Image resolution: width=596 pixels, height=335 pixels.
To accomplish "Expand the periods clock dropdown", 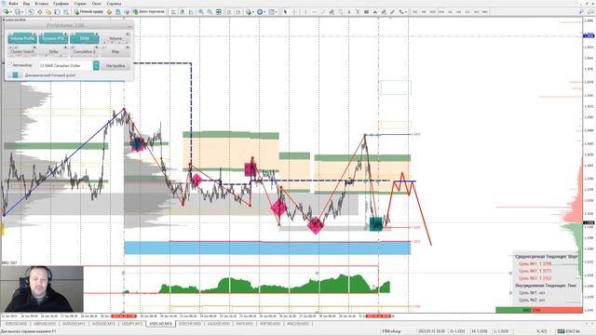I will (264, 12).
